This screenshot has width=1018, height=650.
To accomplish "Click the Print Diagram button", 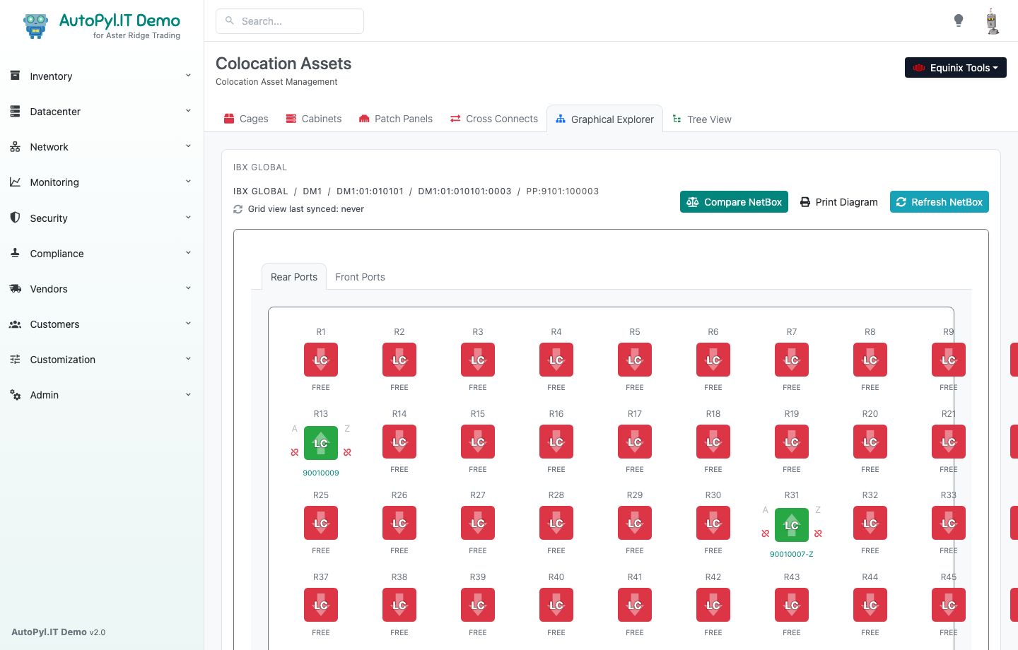I will coord(839,202).
